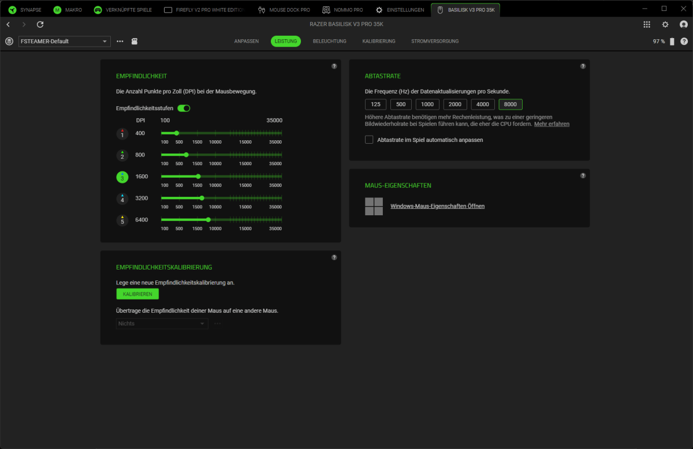Screen dimensions: 693x449
Task: Open the Makro tab
Action: click(x=68, y=10)
